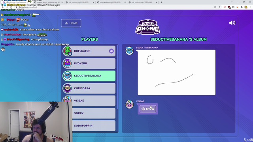Click SEDUCTIVEBANANA's avatar in the album panel

pos(129,50)
